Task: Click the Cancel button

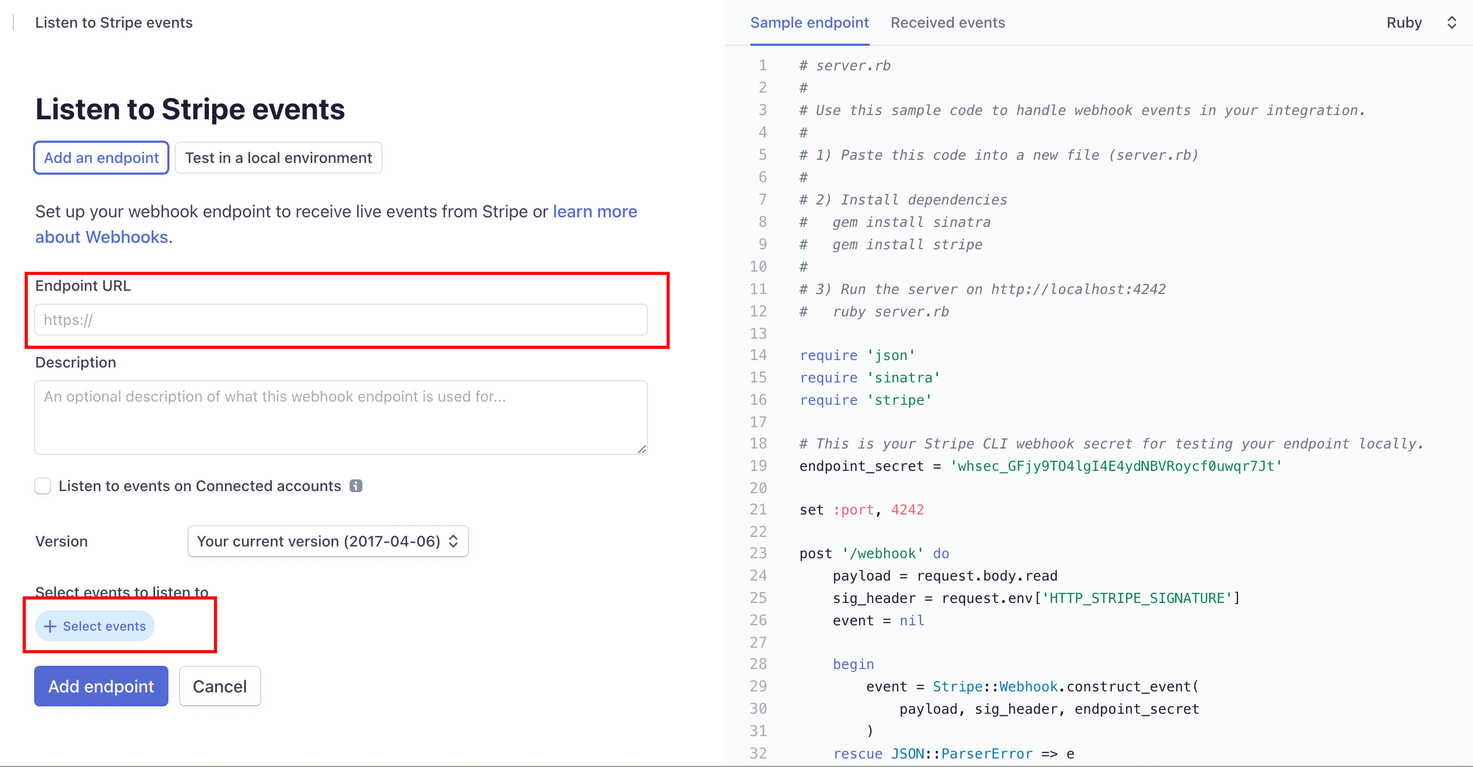Action: tap(220, 687)
